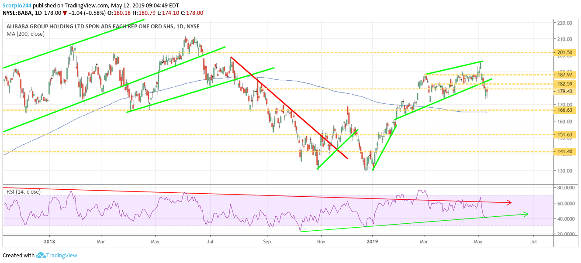Select the NYSE:BABA symbol label
The height and width of the screenshot is (263, 581).
tap(17, 14)
